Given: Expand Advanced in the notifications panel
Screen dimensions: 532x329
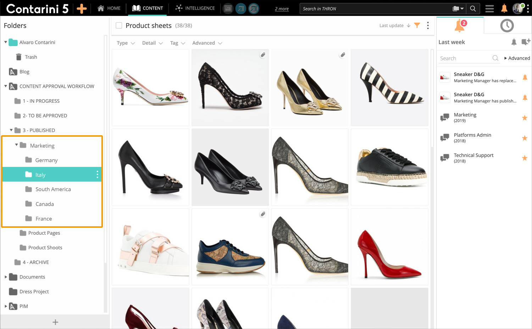Looking at the screenshot, I should (517, 58).
